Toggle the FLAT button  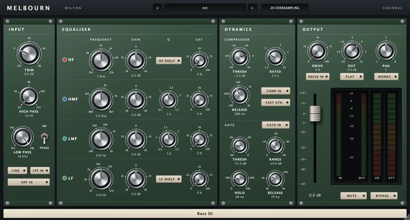(352, 76)
